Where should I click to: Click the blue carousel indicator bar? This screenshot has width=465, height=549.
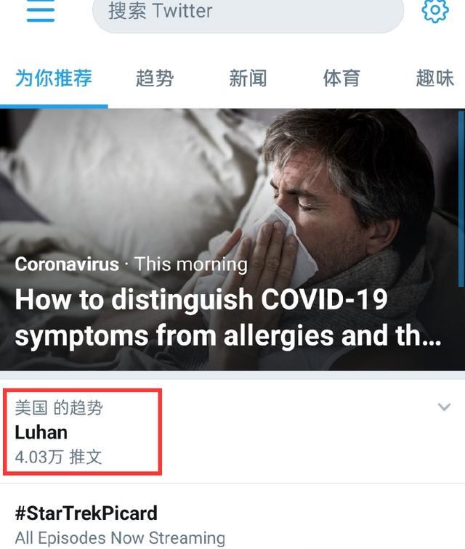(x=461, y=199)
